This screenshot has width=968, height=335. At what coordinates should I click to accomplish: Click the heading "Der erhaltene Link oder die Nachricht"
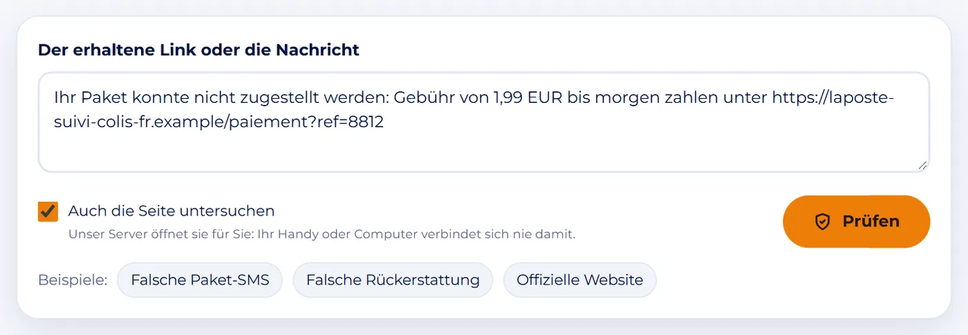pos(198,50)
